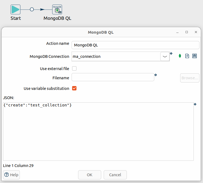The height and width of the screenshot is (183, 203).
Task: Click the JSON: label
Action: [x=8, y=98]
